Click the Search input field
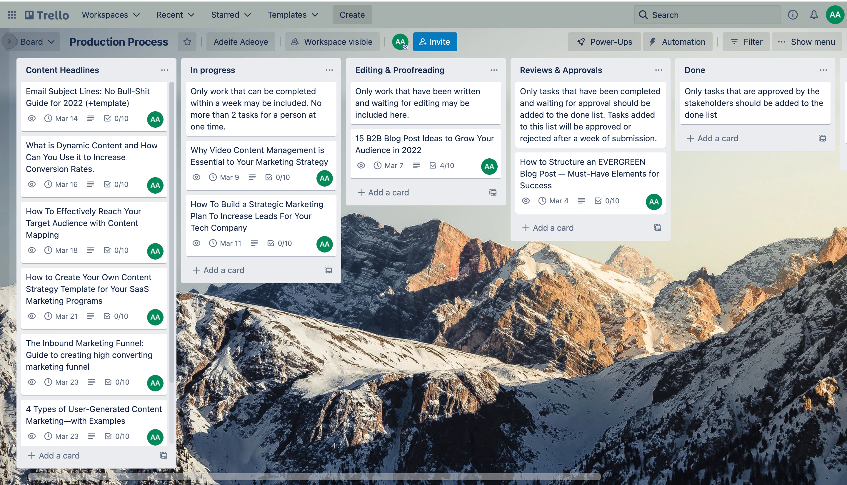This screenshot has width=847, height=485. click(707, 15)
